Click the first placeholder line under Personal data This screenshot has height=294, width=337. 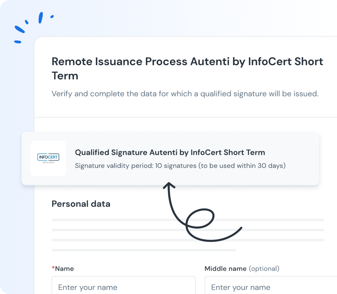188,220
